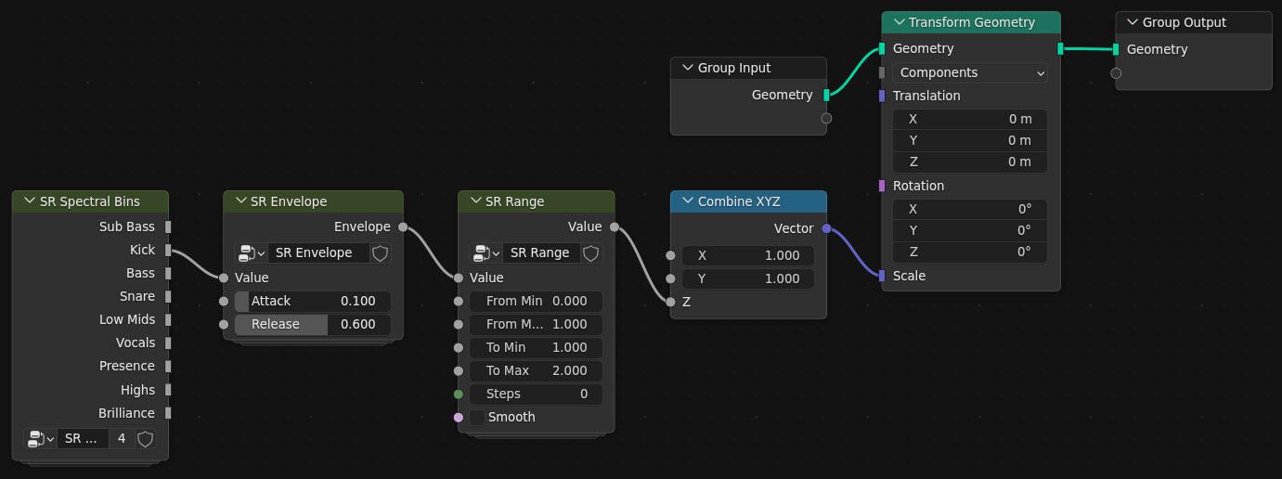
Task: Click Translation Y field in Transform Geometry
Action: tap(970, 140)
